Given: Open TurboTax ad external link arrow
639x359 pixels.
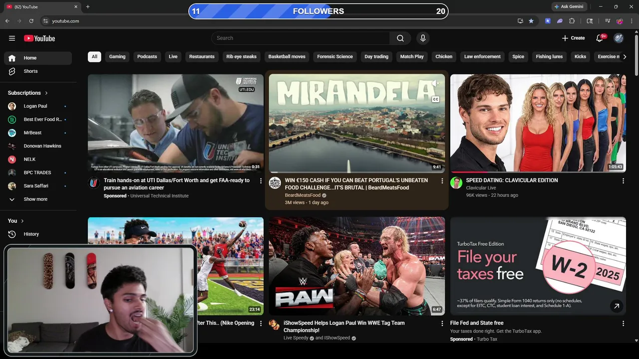Looking at the screenshot, I should coord(617,306).
